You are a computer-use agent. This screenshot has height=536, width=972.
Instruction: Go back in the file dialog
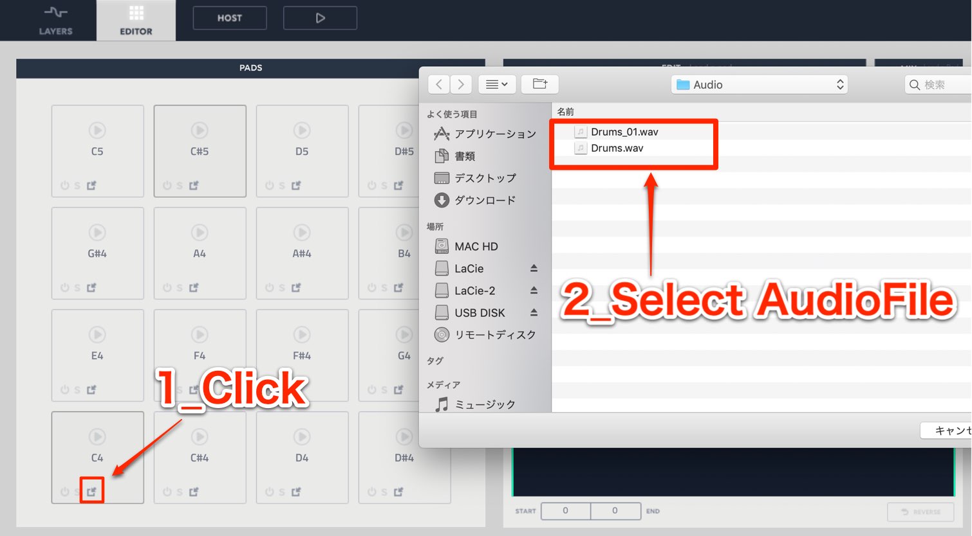click(439, 84)
